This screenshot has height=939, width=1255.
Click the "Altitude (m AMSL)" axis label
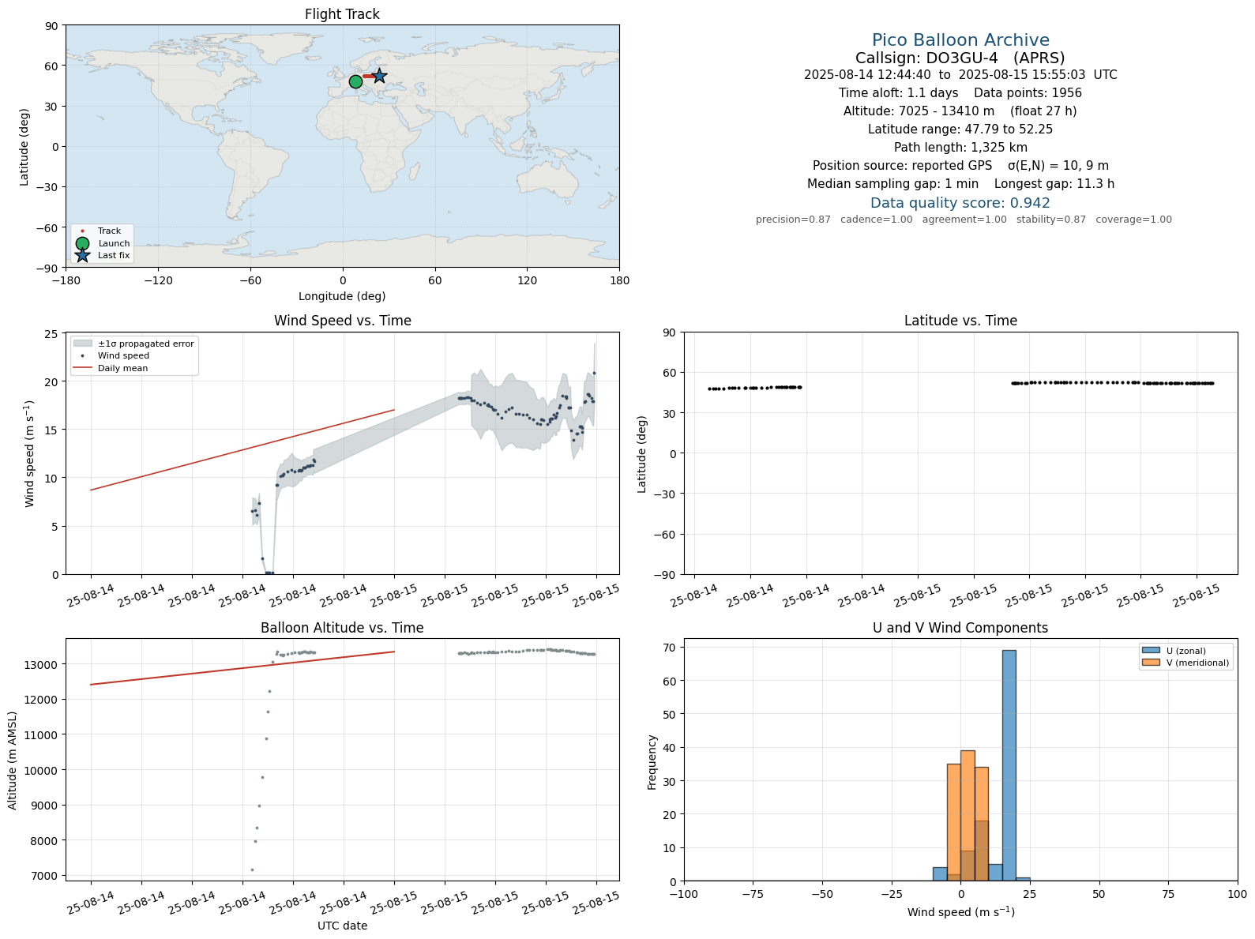click(13, 761)
